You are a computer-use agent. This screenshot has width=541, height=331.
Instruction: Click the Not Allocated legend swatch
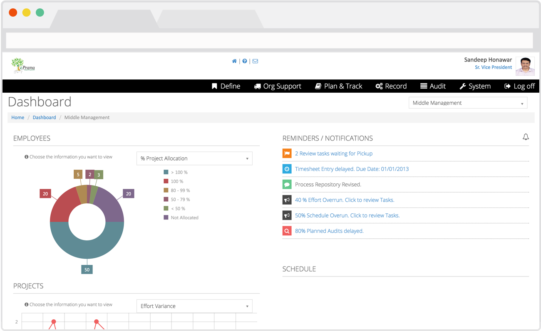(x=166, y=217)
